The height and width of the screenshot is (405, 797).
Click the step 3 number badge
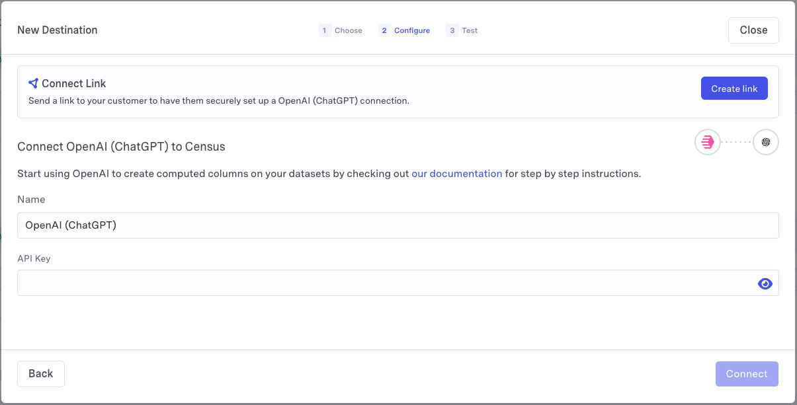click(x=452, y=30)
